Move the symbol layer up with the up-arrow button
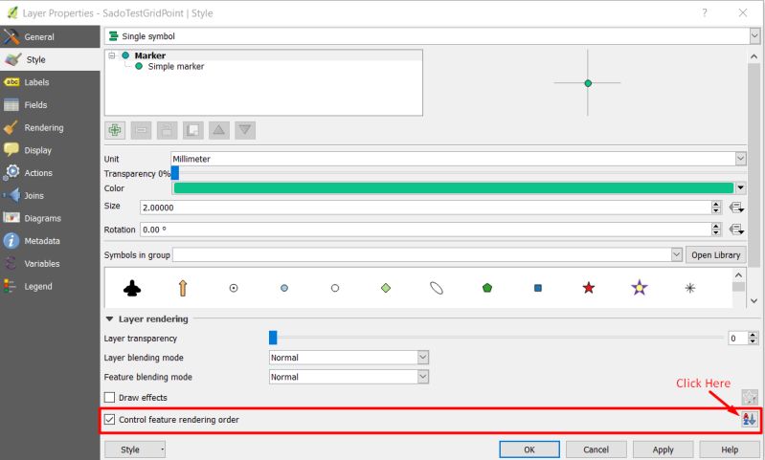The width and height of the screenshot is (765, 460). [x=219, y=130]
